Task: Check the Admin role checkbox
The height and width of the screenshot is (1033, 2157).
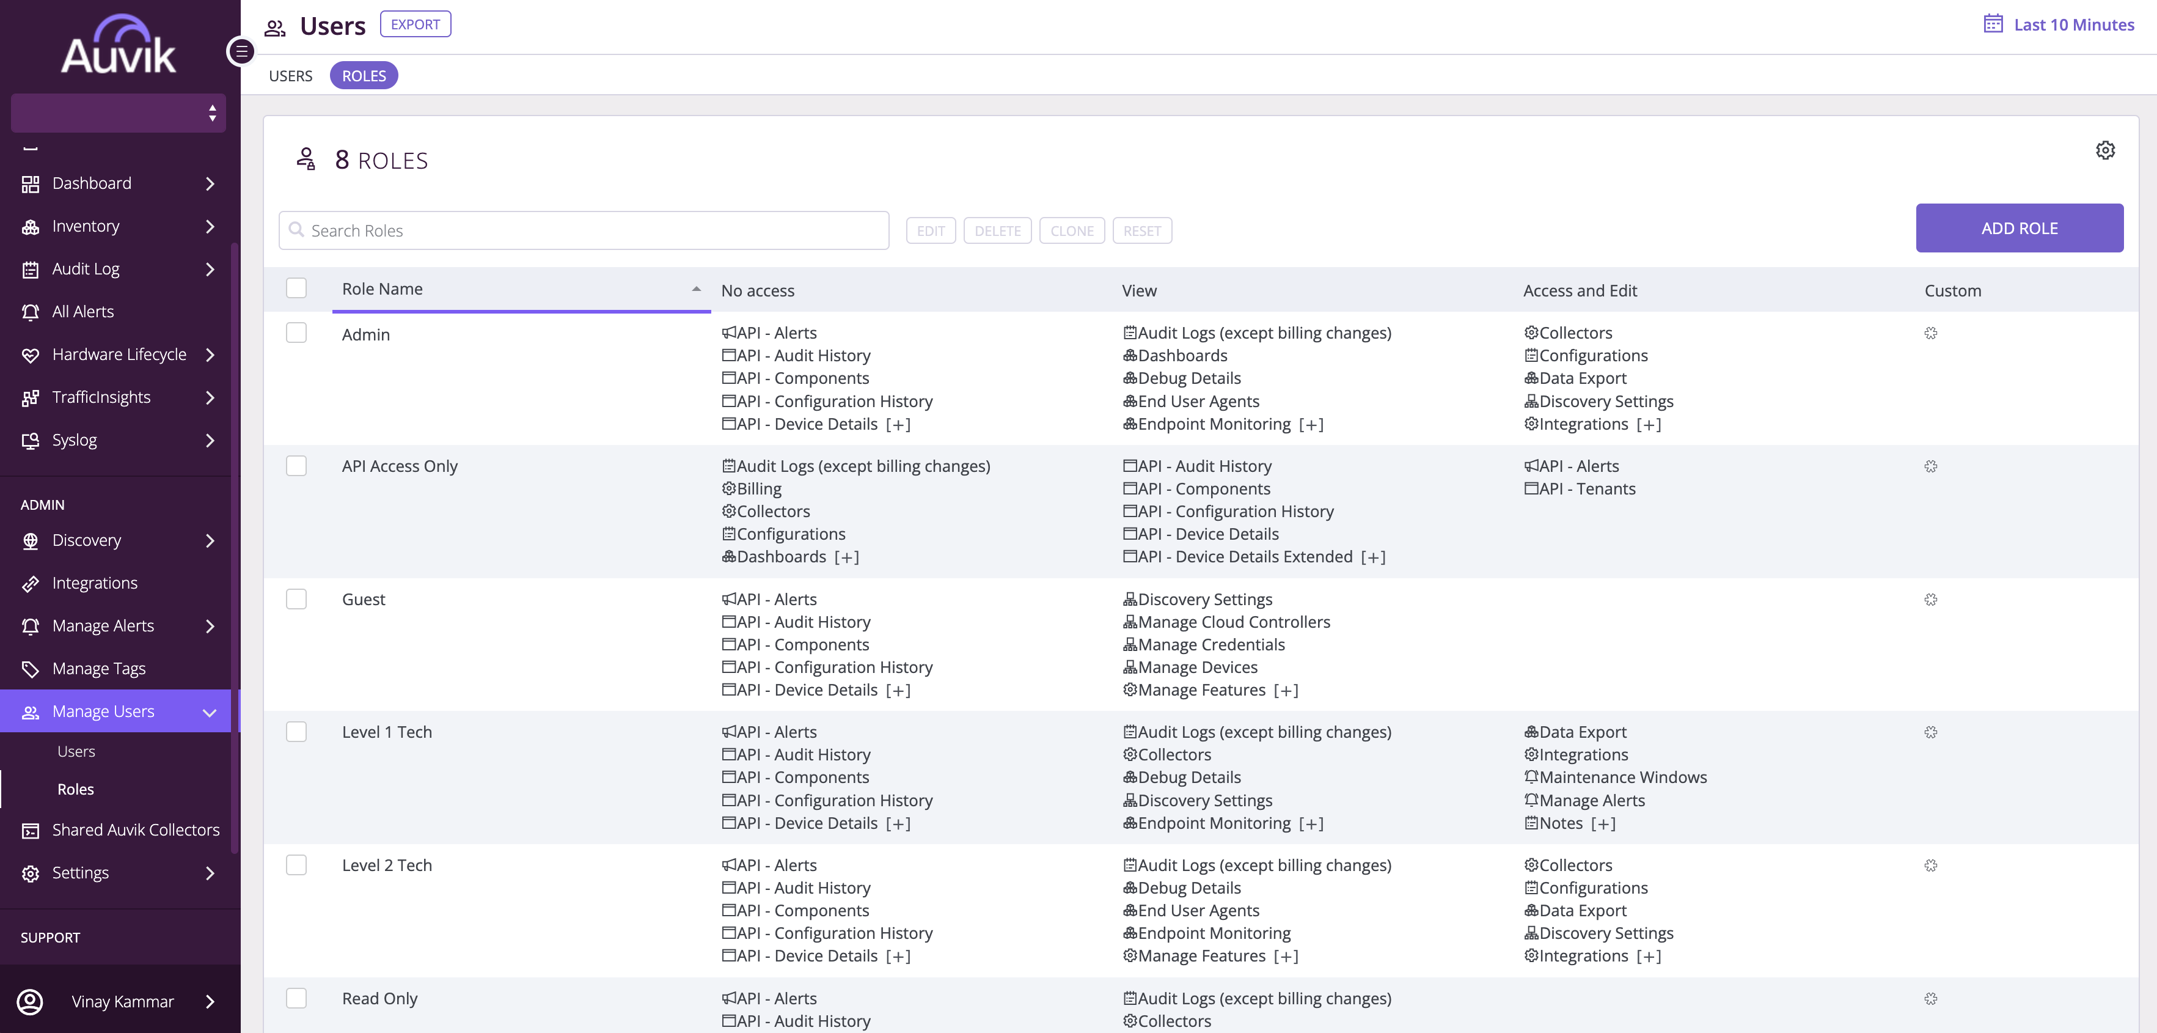Action: coord(296,333)
